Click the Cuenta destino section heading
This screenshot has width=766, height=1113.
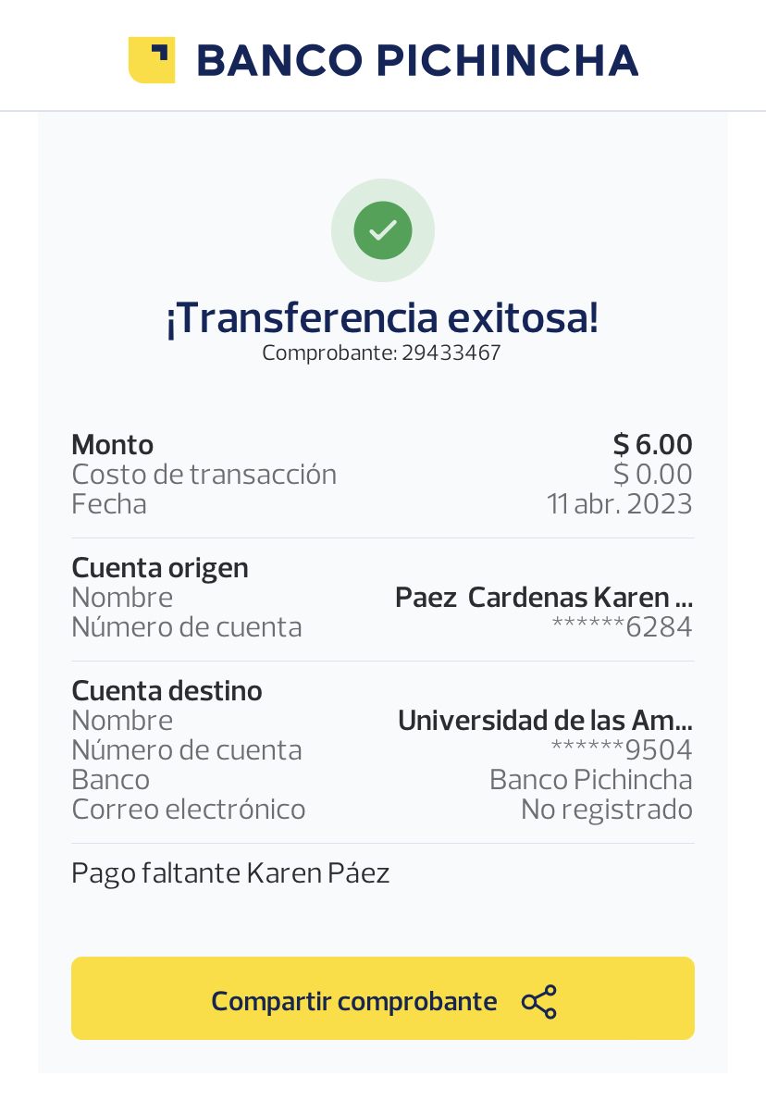click(x=167, y=691)
